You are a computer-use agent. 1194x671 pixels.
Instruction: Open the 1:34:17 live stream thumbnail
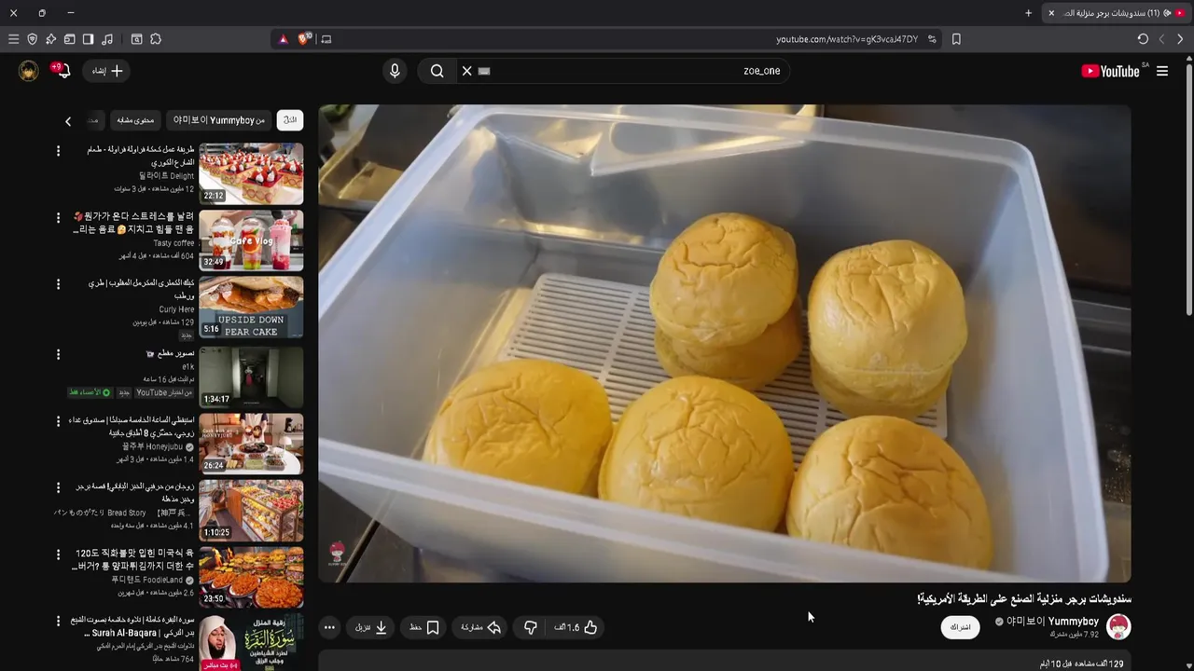tap(251, 376)
